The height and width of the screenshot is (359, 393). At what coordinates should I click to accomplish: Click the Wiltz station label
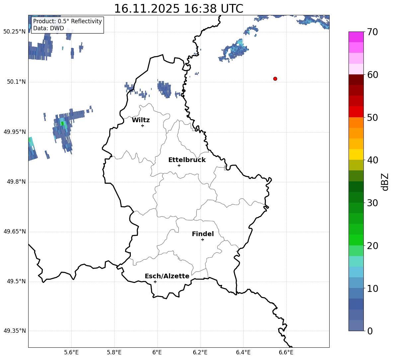tap(141, 120)
